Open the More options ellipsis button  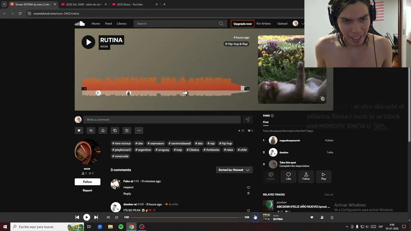[x=139, y=131]
